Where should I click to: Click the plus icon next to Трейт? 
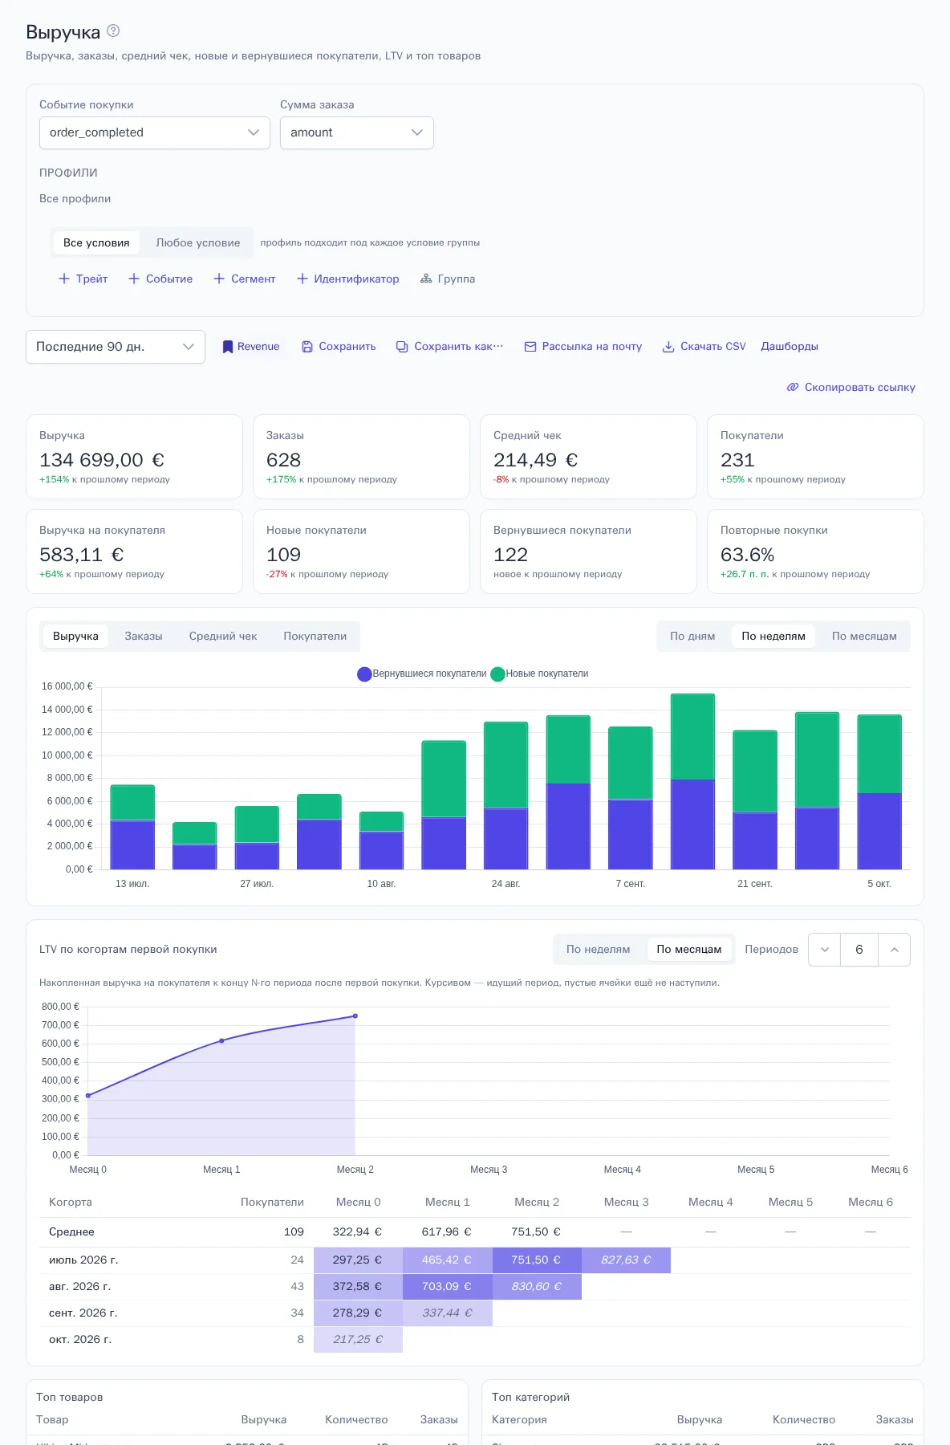pyautogui.click(x=64, y=279)
